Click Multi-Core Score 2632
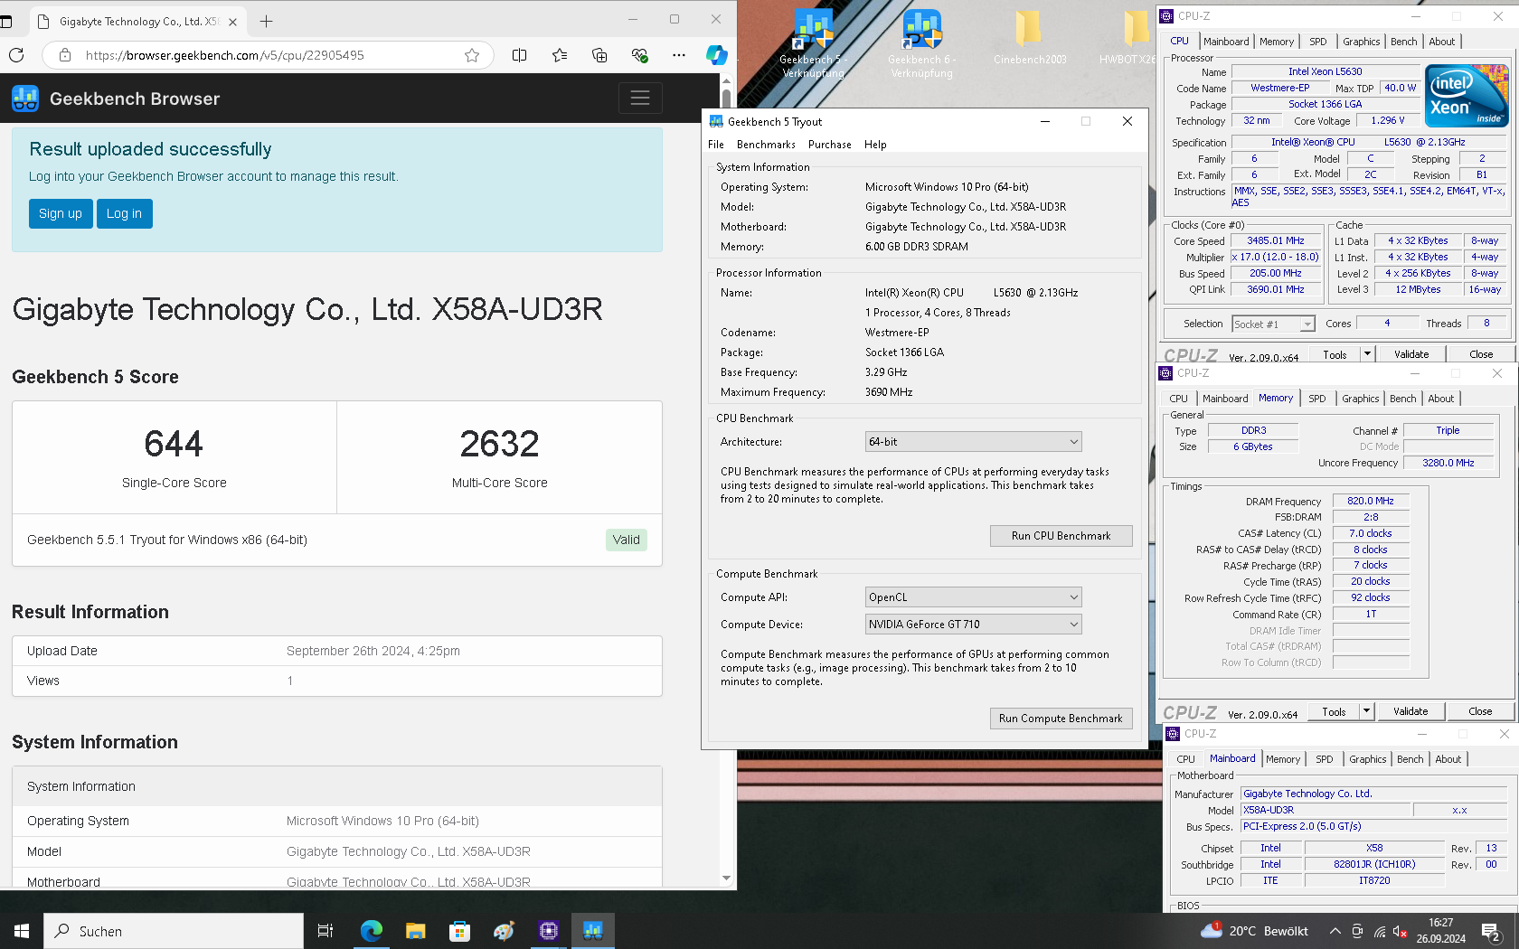1519x949 pixels. (499, 444)
